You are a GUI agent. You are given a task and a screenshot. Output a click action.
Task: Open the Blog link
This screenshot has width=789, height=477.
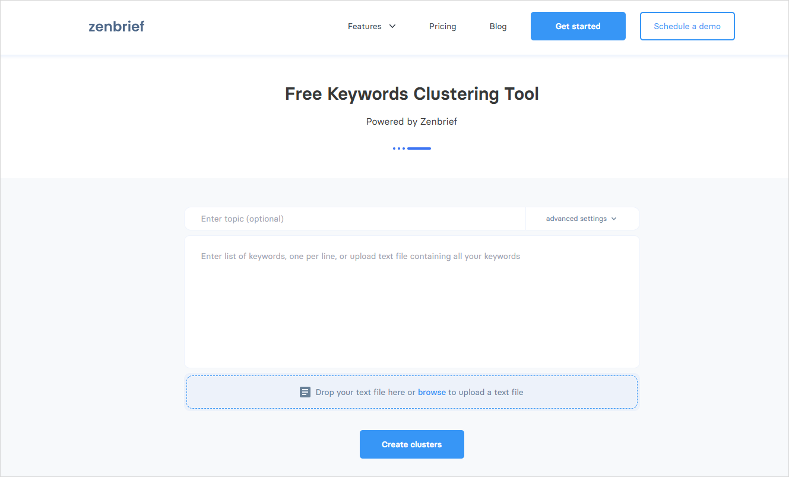point(498,26)
